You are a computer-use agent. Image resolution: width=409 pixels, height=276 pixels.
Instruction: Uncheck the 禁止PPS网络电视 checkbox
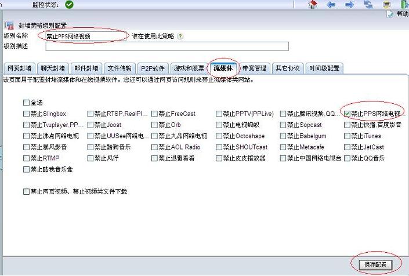347,114
